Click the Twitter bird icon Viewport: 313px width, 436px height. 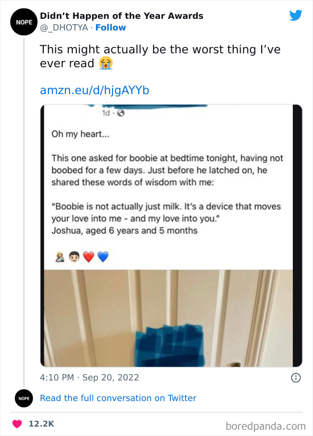(296, 15)
